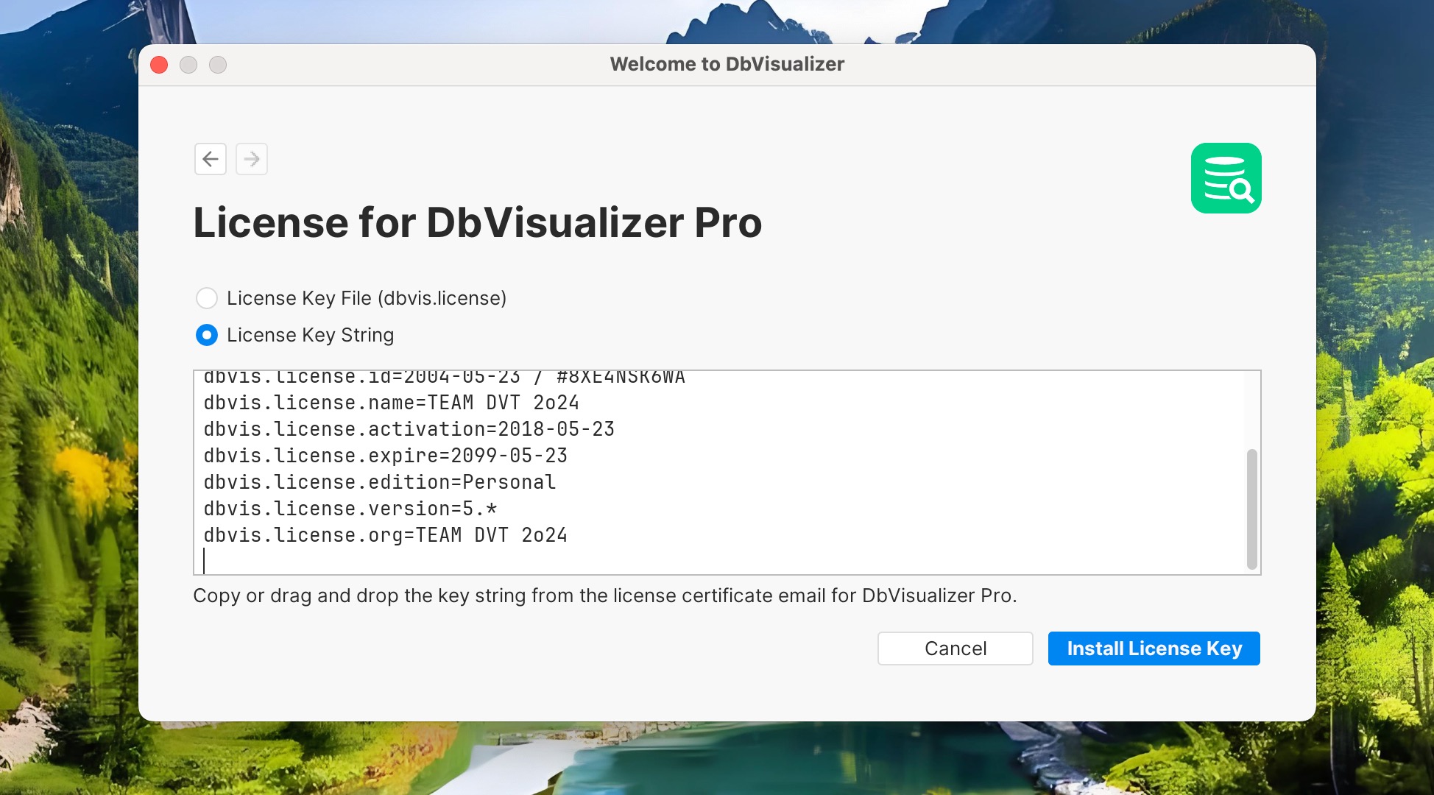1434x795 pixels.
Task: Select License Key String radio option
Action: point(207,336)
